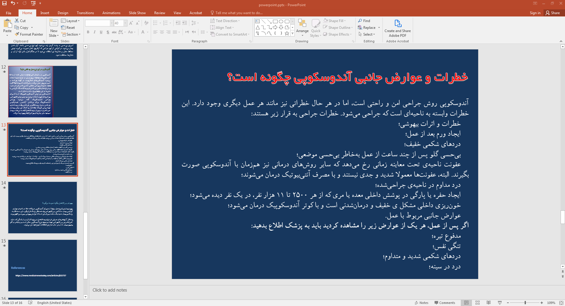This screenshot has height=306, width=565.
Task: Select slide 14 thumbnail
Action: tap(42, 207)
